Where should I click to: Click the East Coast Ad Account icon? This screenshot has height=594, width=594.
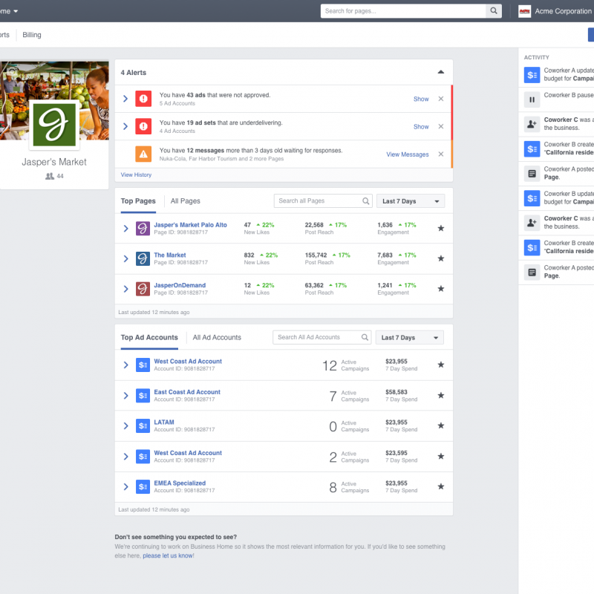pyautogui.click(x=143, y=396)
